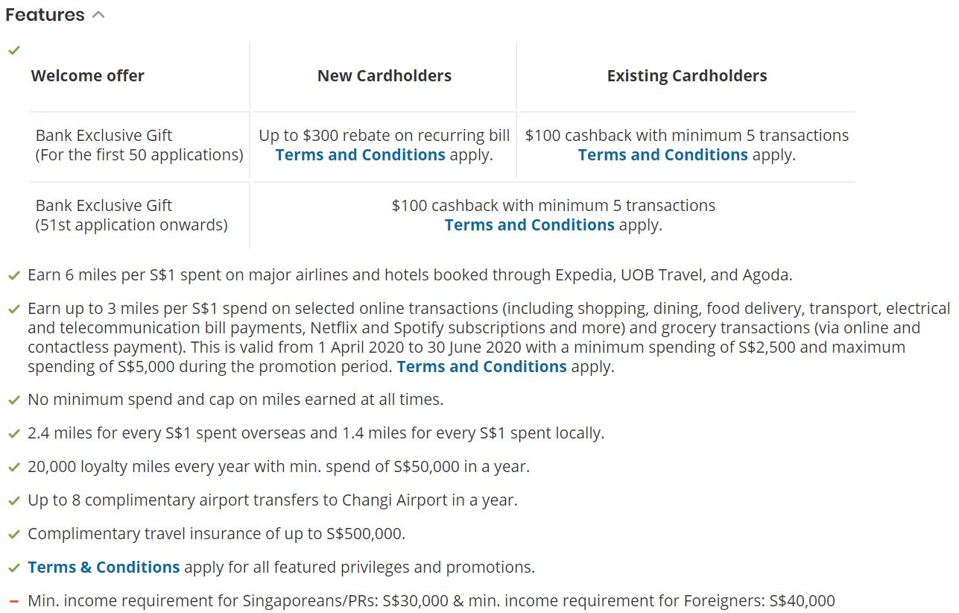Viewport: 959px width, 613px height.
Task: Click the Features heading
Action: [x=45, y=15]
